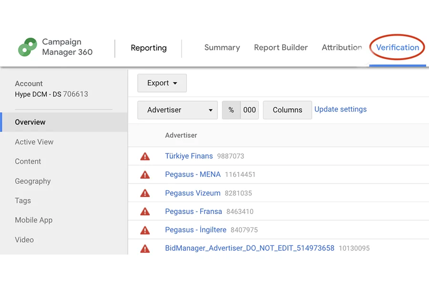Click advertiser ID 8407975
This screenshot has height=286, width=429.
coord(244,230)
